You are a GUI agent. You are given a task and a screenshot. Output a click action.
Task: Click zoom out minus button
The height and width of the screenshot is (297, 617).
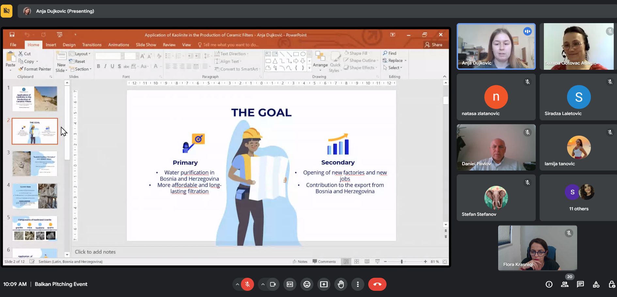pos(386,261)
